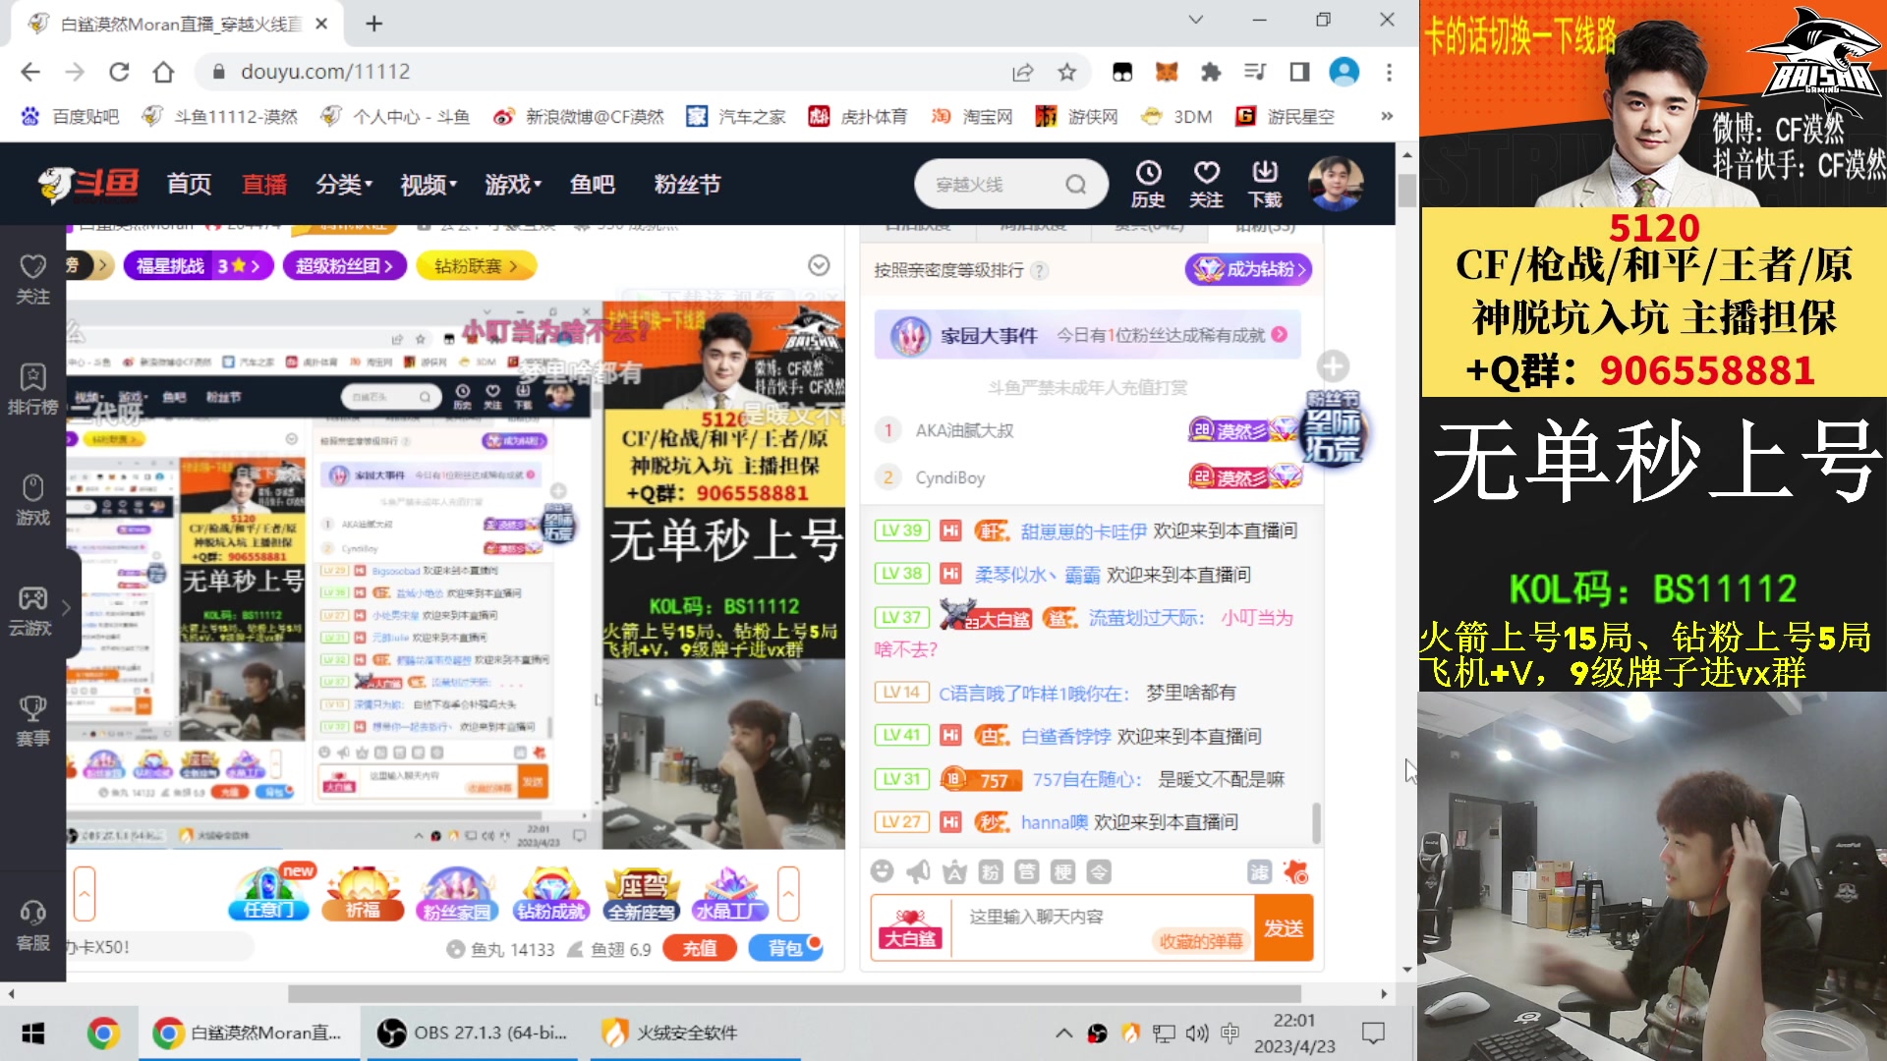Click the browser reload button

point(119,72)
